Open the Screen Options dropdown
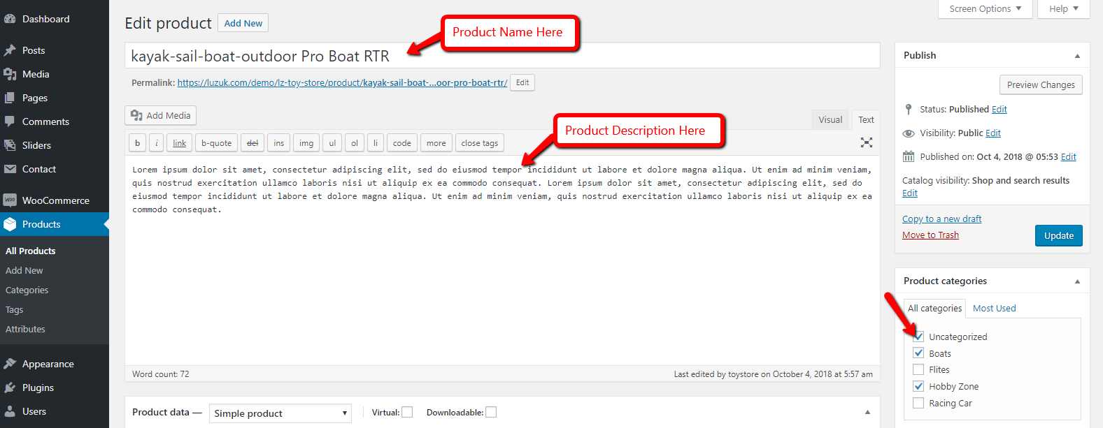Image resolution: width=1103 pixels, height=428 pixels. pos(985,9)
